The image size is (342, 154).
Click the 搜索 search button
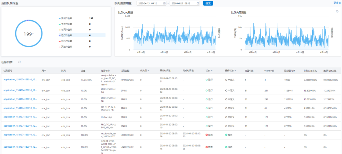[x=208, y=3]
